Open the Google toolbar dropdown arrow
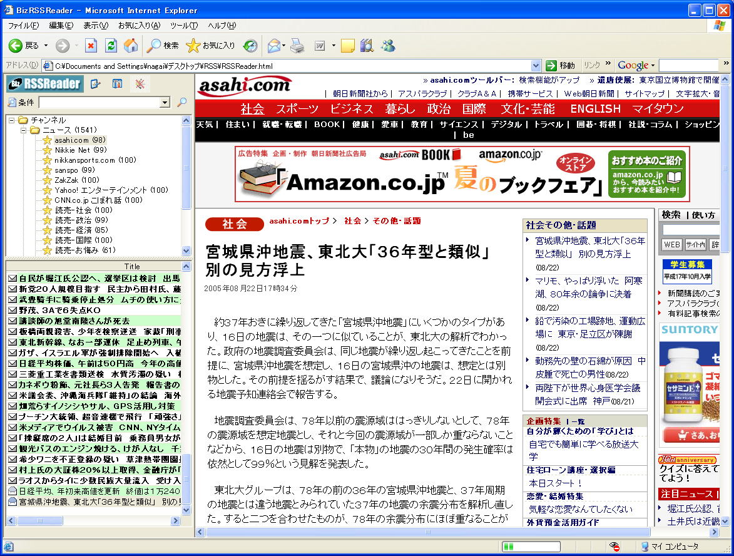734x556 pixels. click(x=653, y=66)
